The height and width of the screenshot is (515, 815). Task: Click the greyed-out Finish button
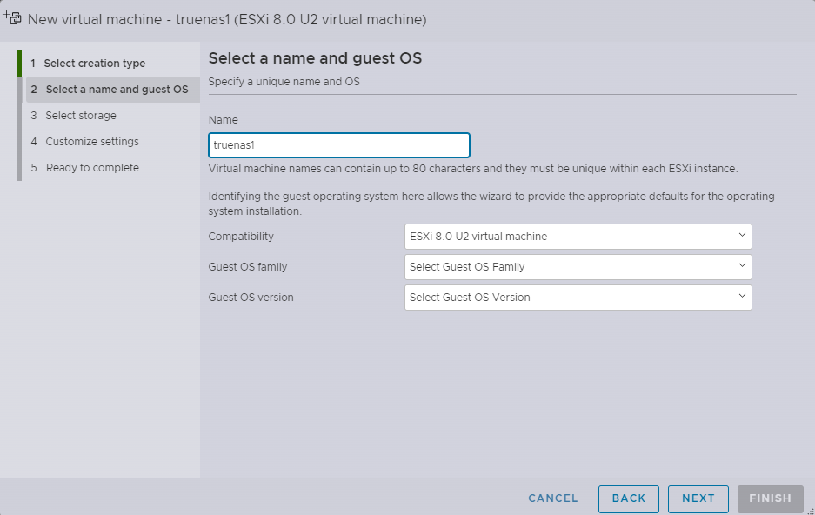770,498
